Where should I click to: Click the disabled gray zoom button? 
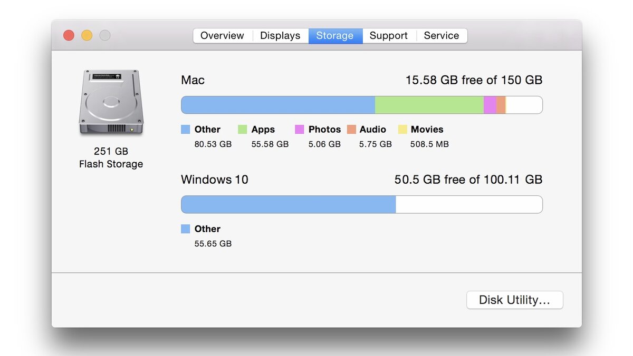pos(105,35)
